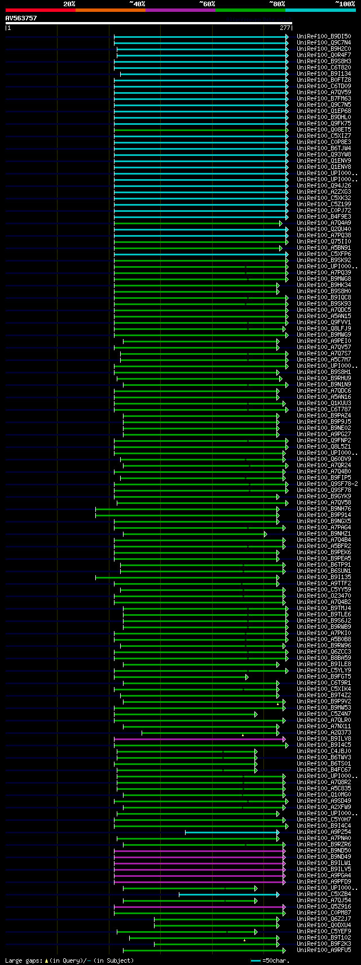Select hit UniRef100_O23470
The height and width of the screenshot is (965, 361).
(324, 596)
